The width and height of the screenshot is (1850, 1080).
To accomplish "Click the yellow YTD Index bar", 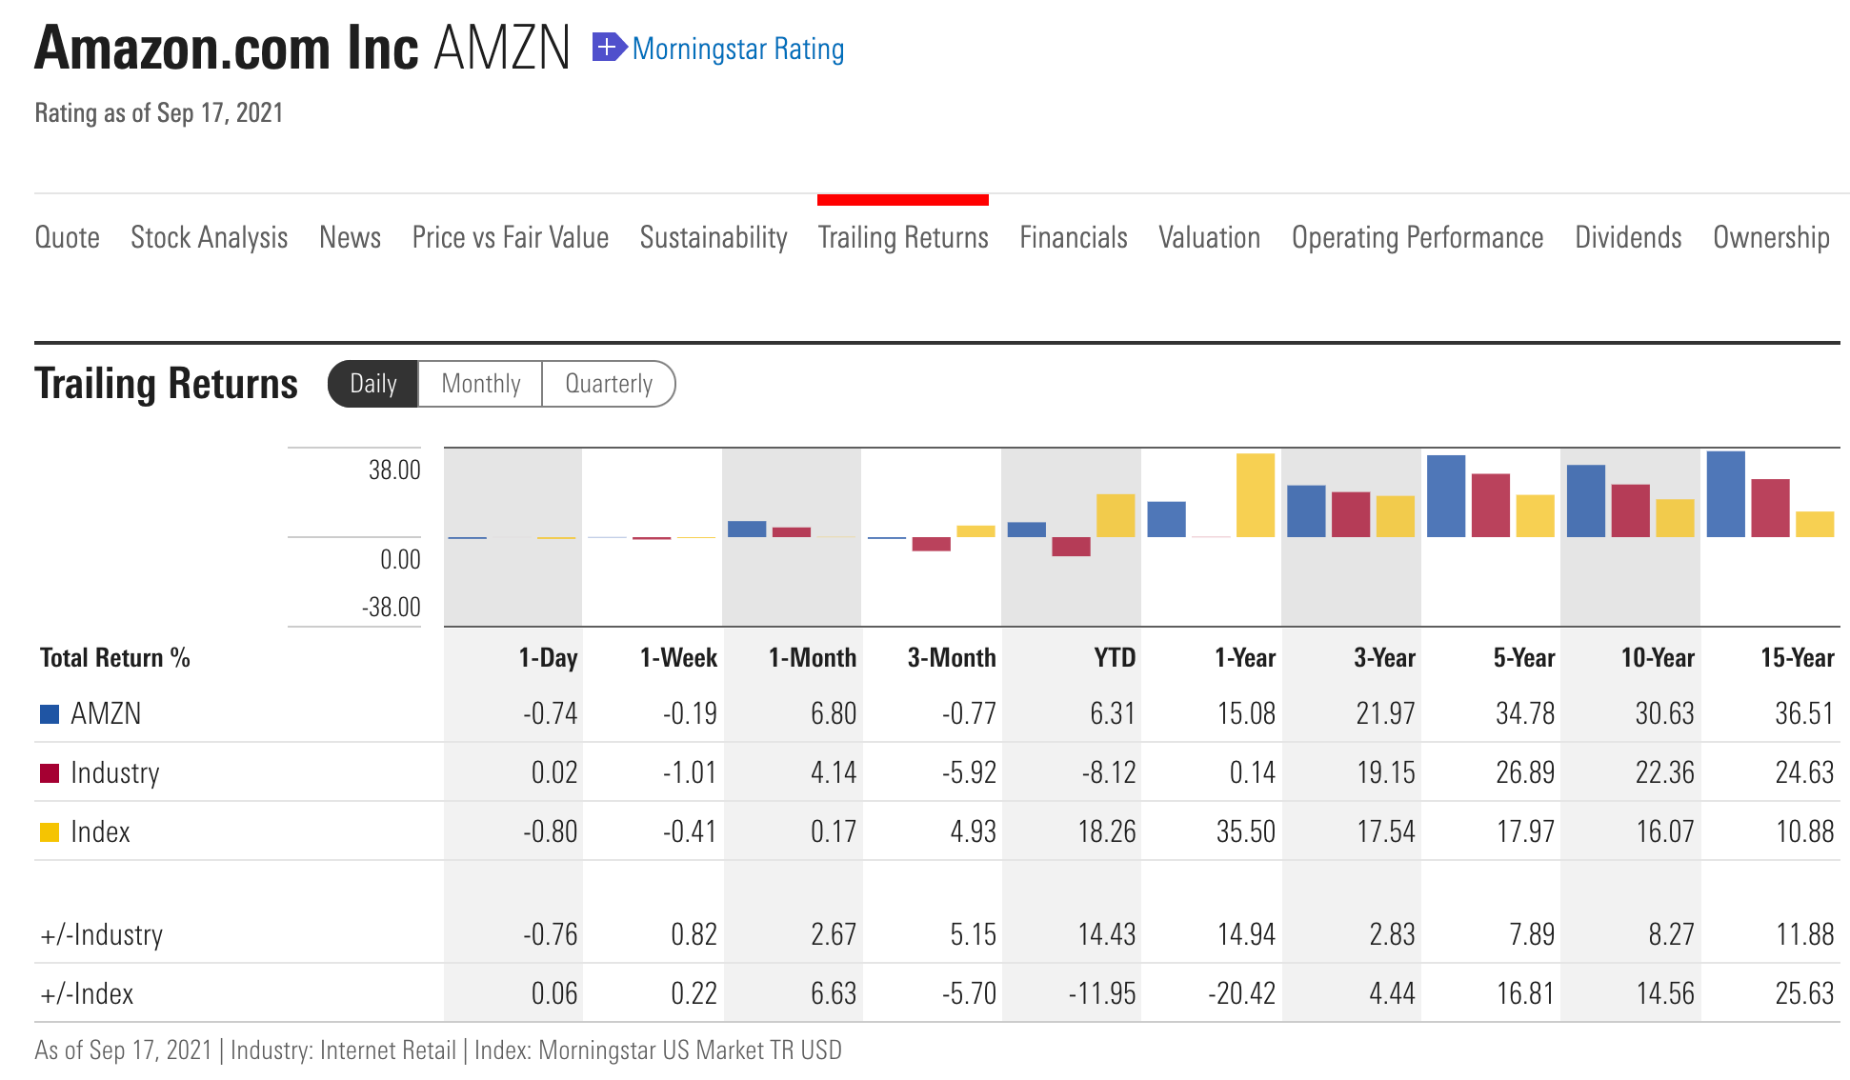I will pyautogui.click(x=1116, y=515).
